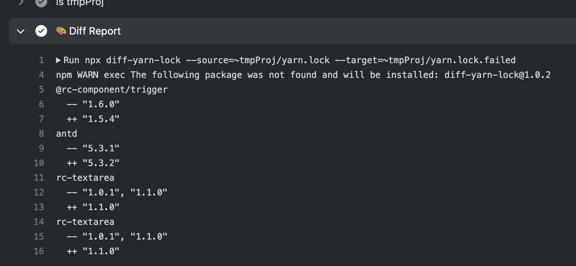Viewport: 576px width, 266px height.
Task: Expand the ls tmpProj step chevron
Action: 21,2
